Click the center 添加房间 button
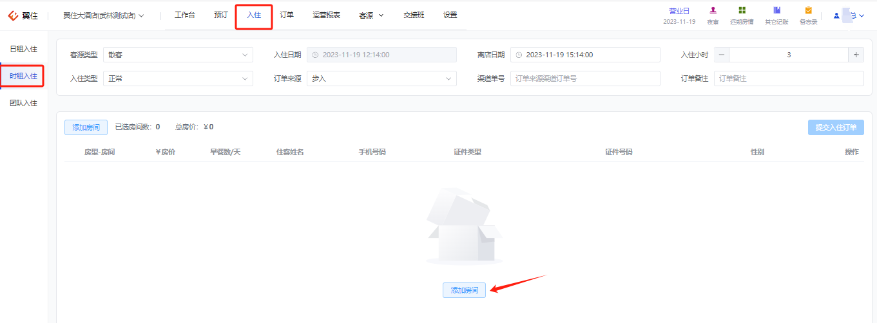The image size is (877, 323). click(464, 290)
